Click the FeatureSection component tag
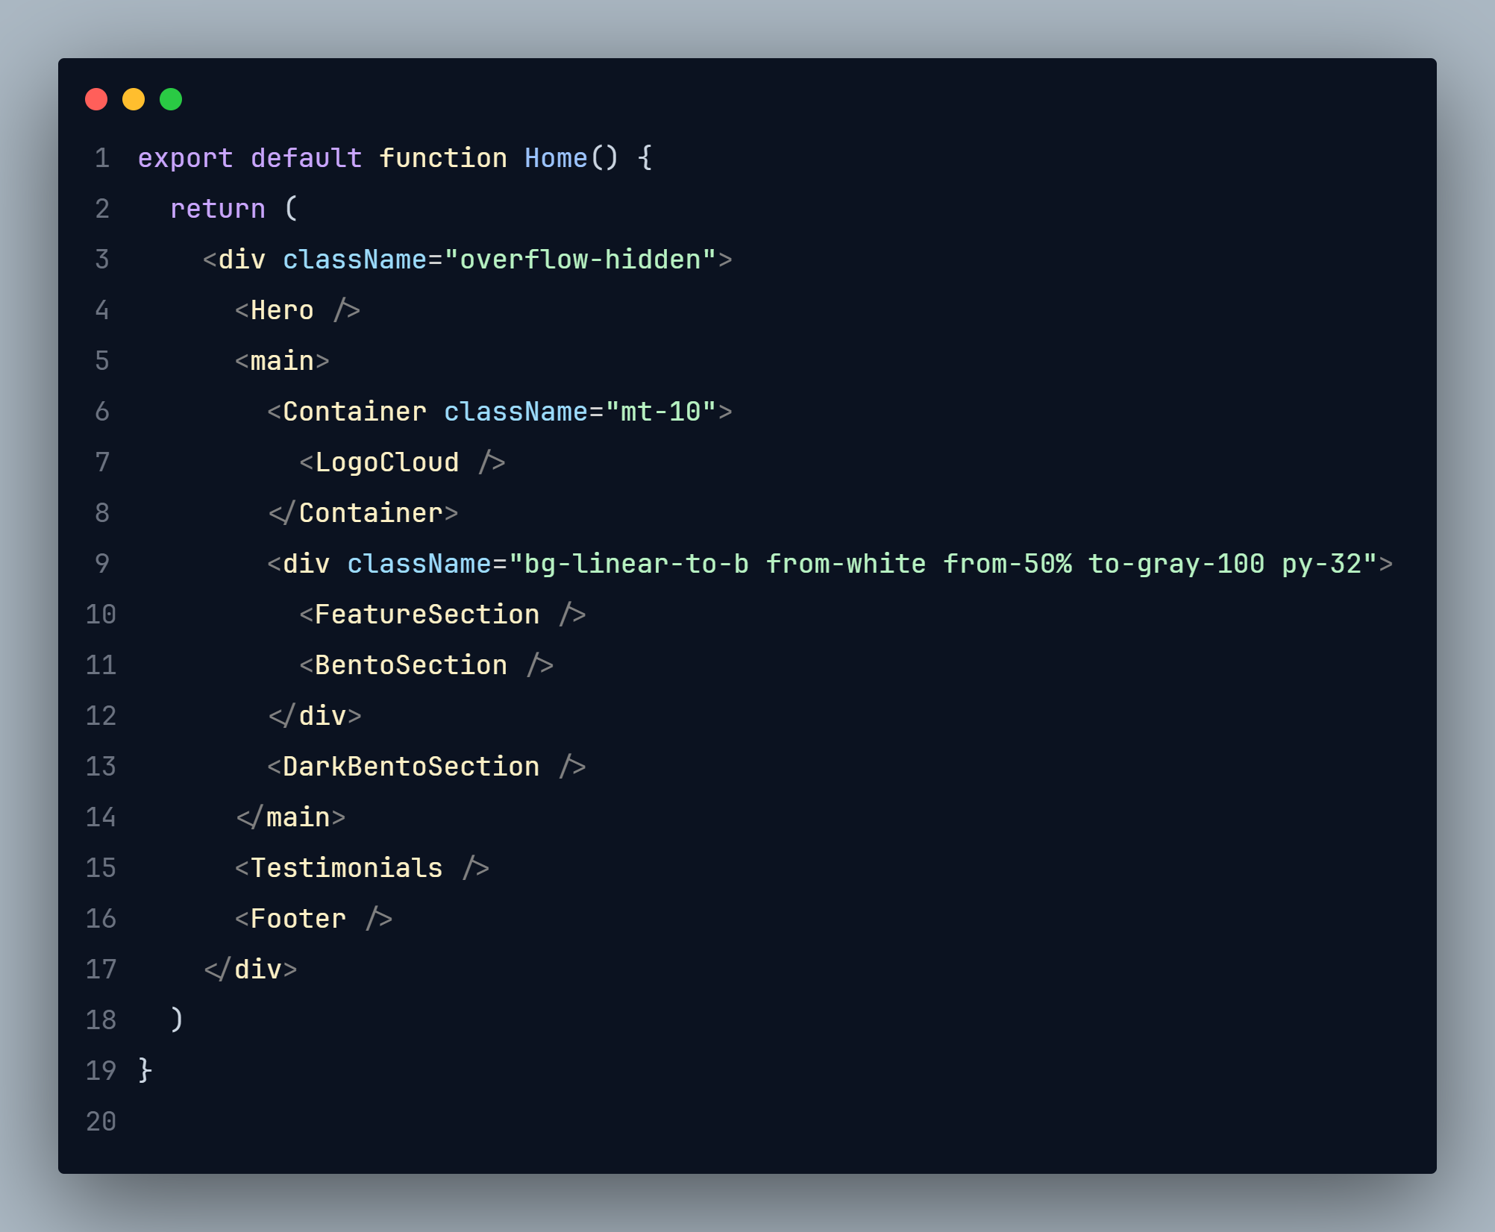 [x=427, y=615]
